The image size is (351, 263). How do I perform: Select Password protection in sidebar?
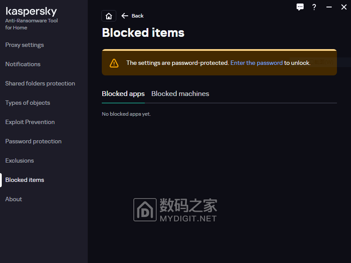[x=33, y=141]
